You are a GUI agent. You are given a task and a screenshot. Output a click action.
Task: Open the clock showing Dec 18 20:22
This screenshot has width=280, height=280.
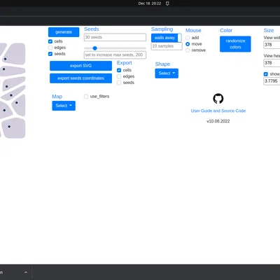tap(150, 3)
